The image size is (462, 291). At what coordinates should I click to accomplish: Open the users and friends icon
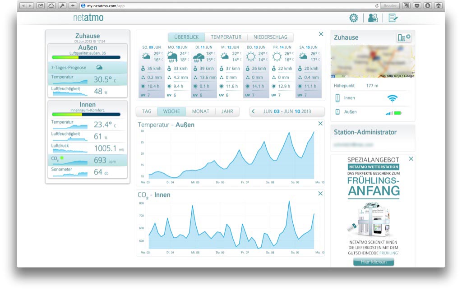tap(373, 18)
